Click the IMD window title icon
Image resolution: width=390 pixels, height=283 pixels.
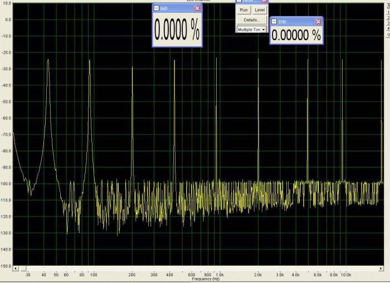156,8
